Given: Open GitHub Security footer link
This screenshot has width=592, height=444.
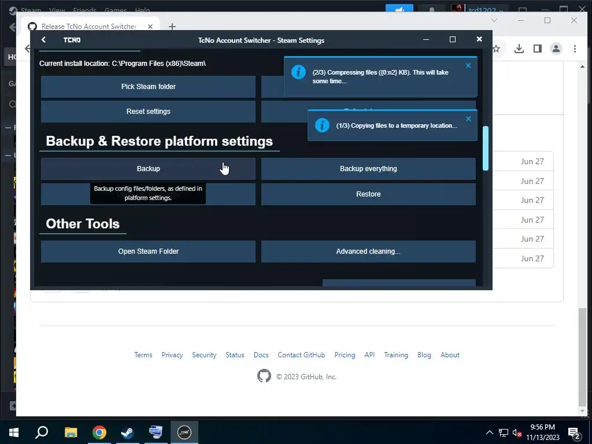Looking at the screenshot, I should pos(204,355).
